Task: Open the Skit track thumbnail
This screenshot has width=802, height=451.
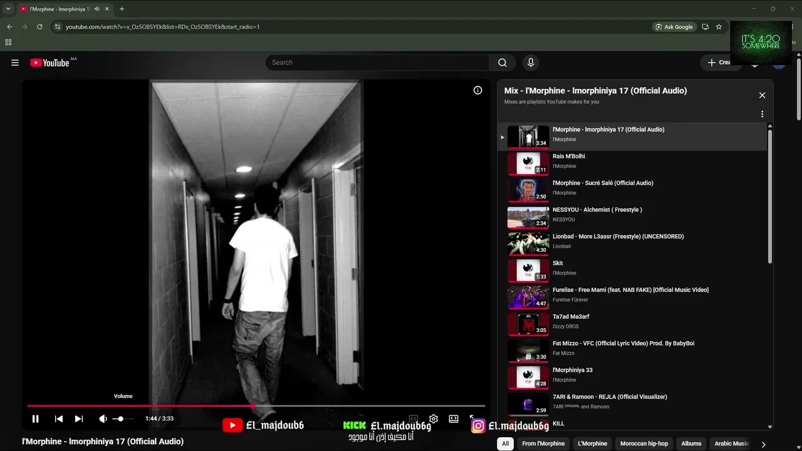Action: tap(528, 271)
